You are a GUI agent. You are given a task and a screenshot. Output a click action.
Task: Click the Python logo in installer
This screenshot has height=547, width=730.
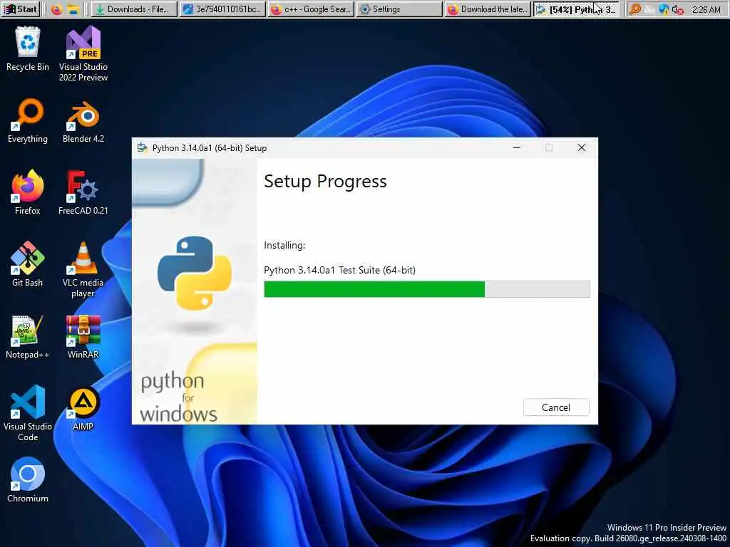pyautogui.click(x=195, y=273)
